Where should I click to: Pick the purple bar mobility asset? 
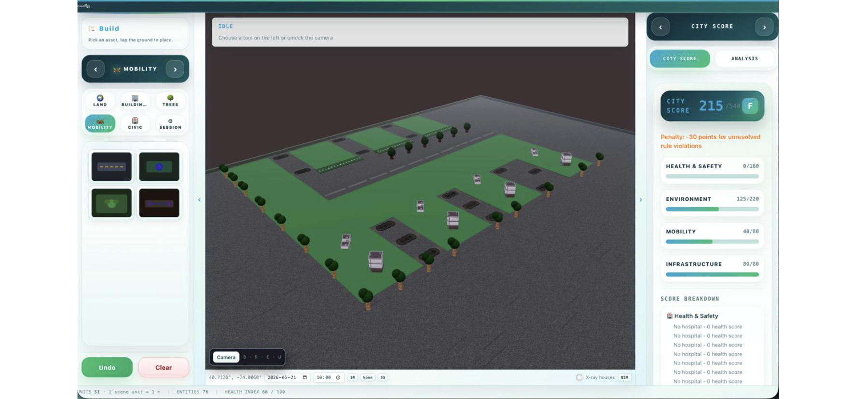click(x=159, y=203)
